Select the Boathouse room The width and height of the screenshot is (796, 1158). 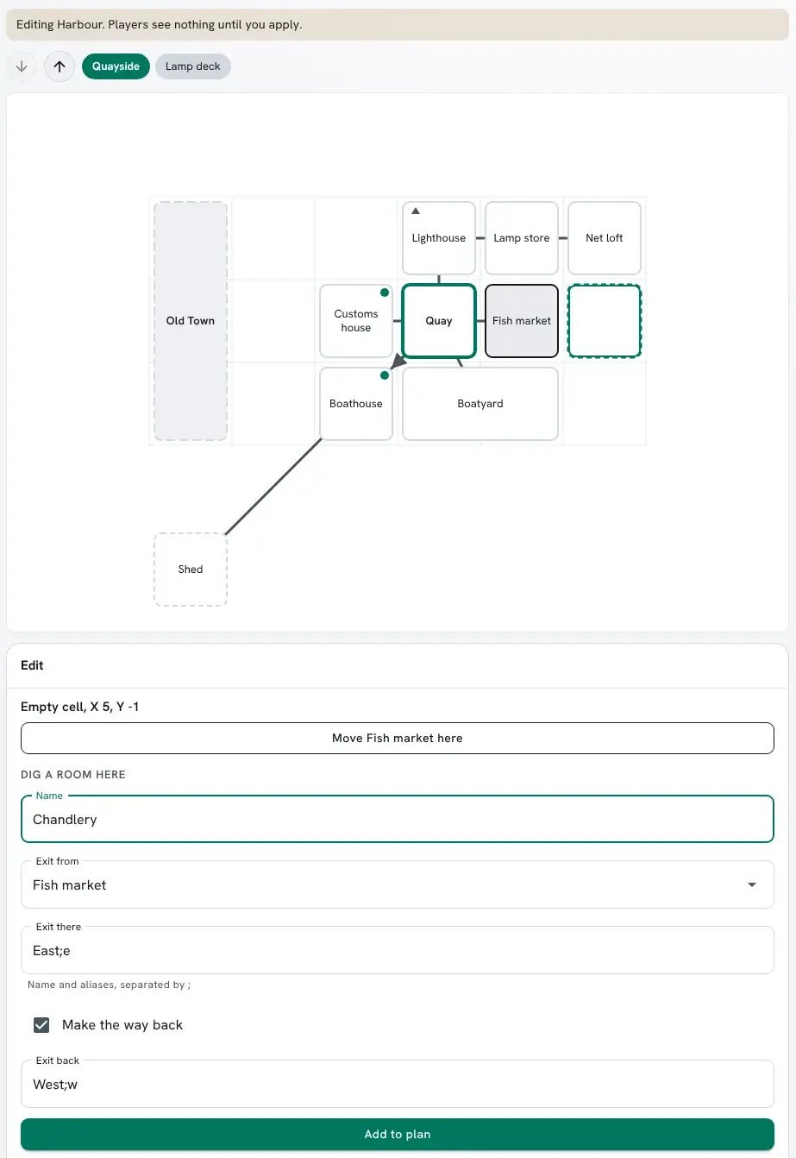[356, 404]
